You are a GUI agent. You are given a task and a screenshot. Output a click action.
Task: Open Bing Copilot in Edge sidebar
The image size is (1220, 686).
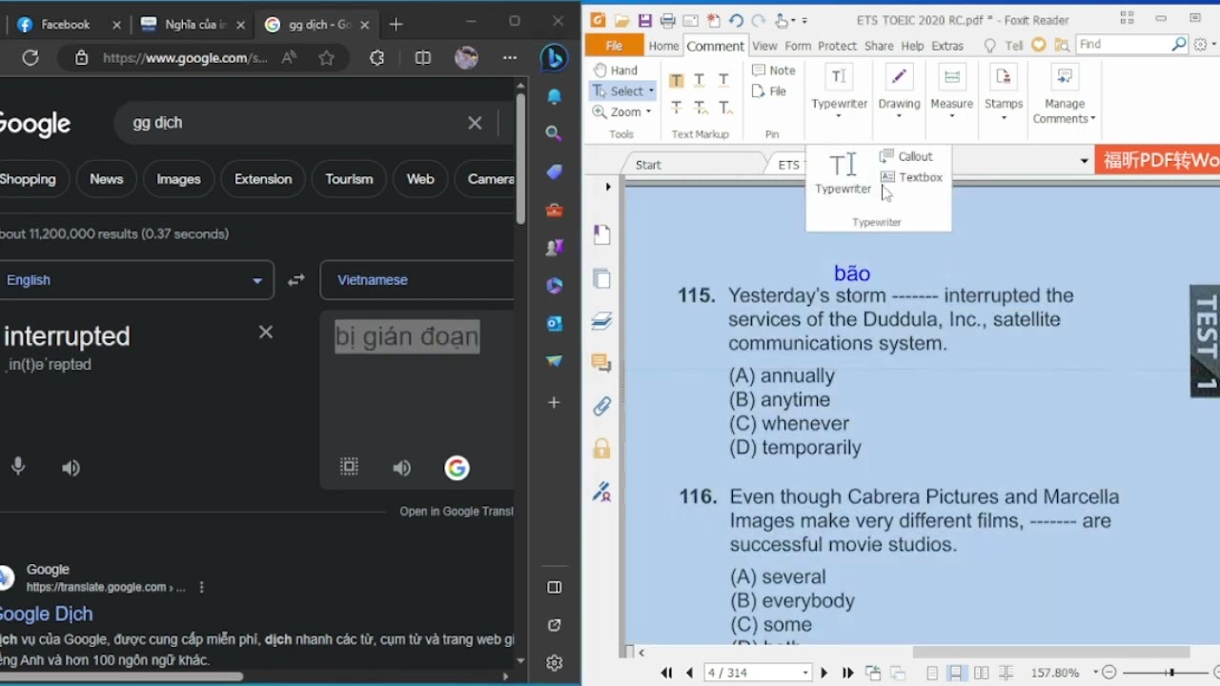tap(554, 58)
